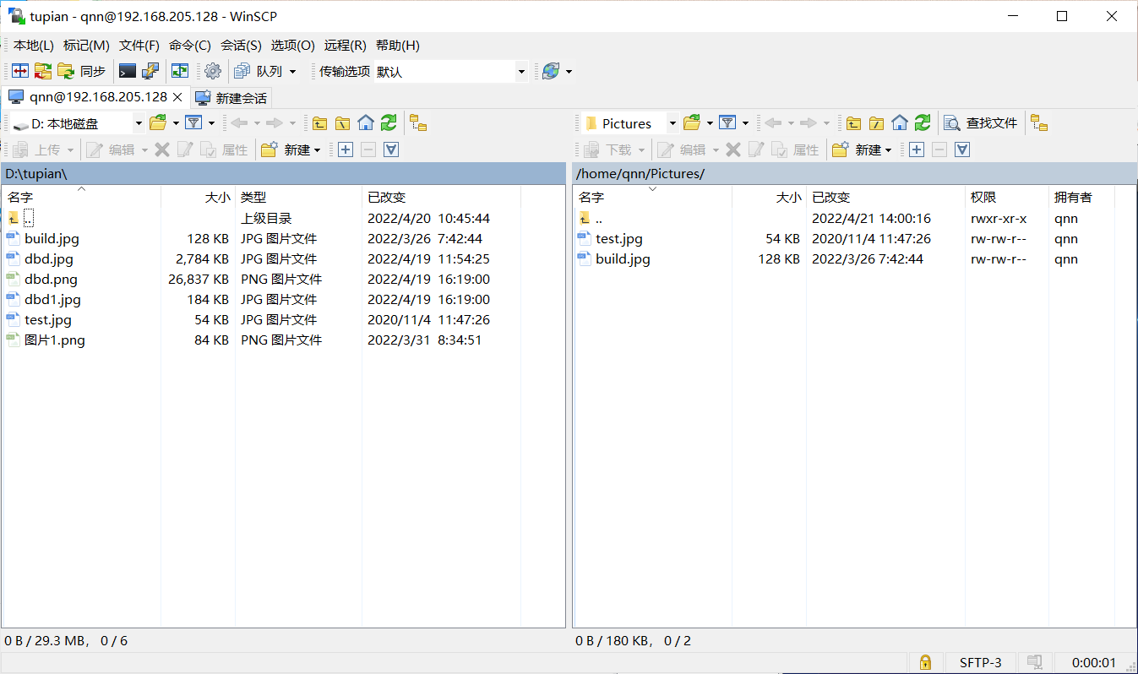Click the lock encryption icon in status bar

(x=925, y=662)
